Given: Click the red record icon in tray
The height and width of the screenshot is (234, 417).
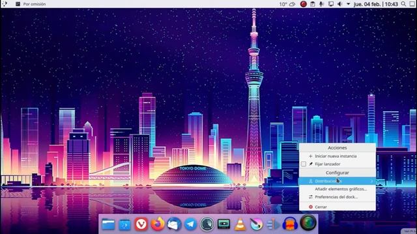Looking at the screenshot, I should click(x=304, y=4).
